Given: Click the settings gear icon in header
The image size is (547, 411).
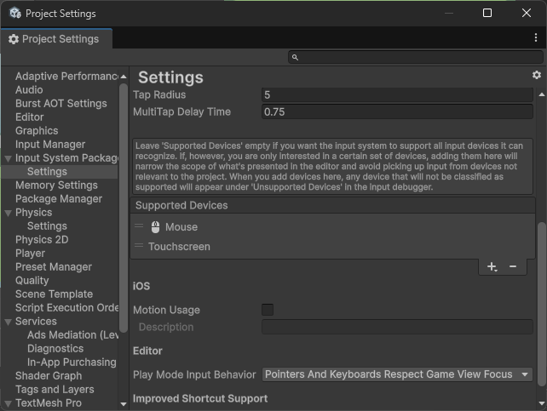Looking at the screenshot, I should pyautogui.click(x=536, y=76).
